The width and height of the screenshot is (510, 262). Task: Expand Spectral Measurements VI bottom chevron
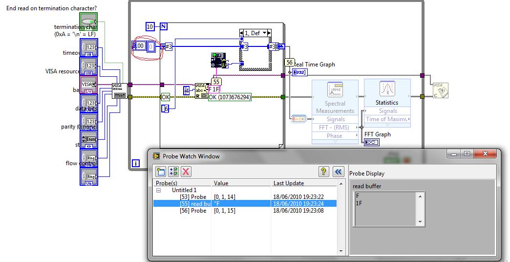coord(335,142)
